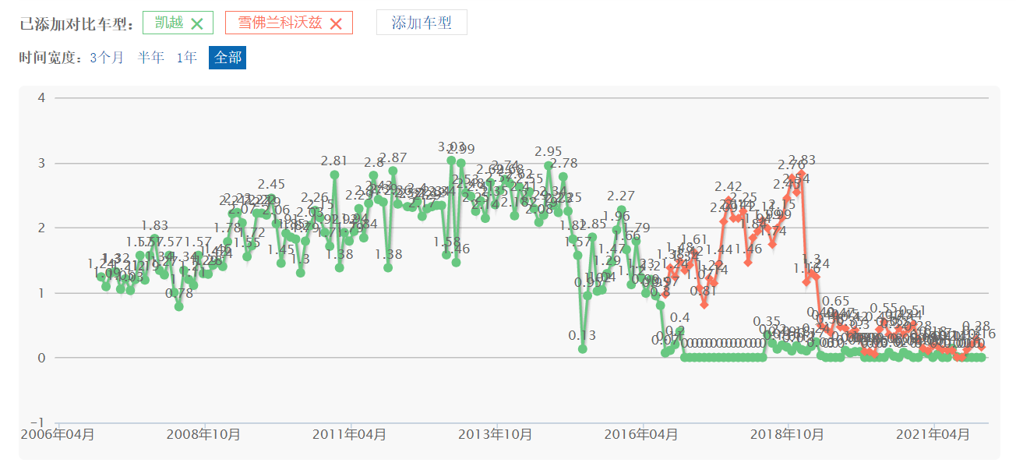This screenshot has width=1016, height=470.
Task: Pick the green 2.87 data point
Action: (x=393, y=171)
